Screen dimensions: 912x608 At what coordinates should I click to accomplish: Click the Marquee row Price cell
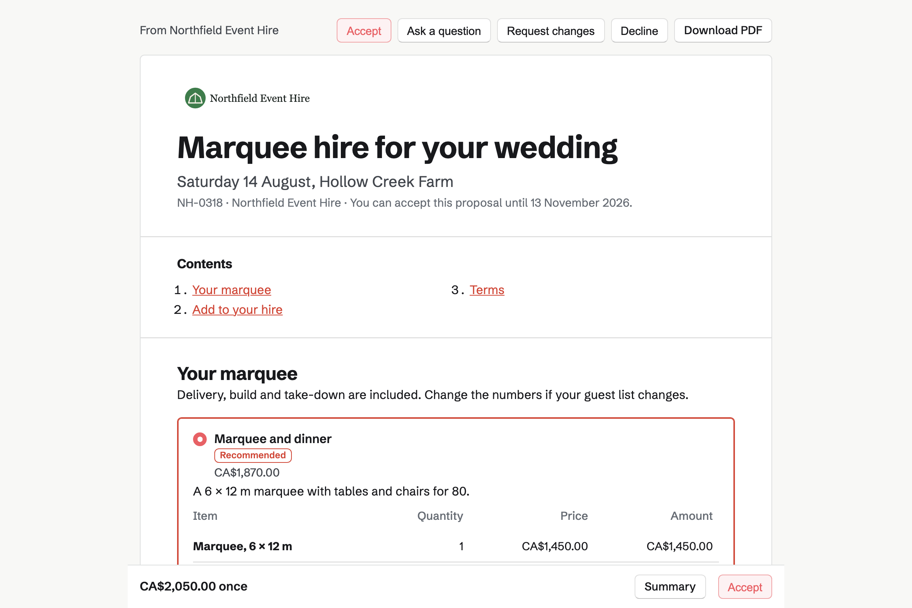coord(554,546)
